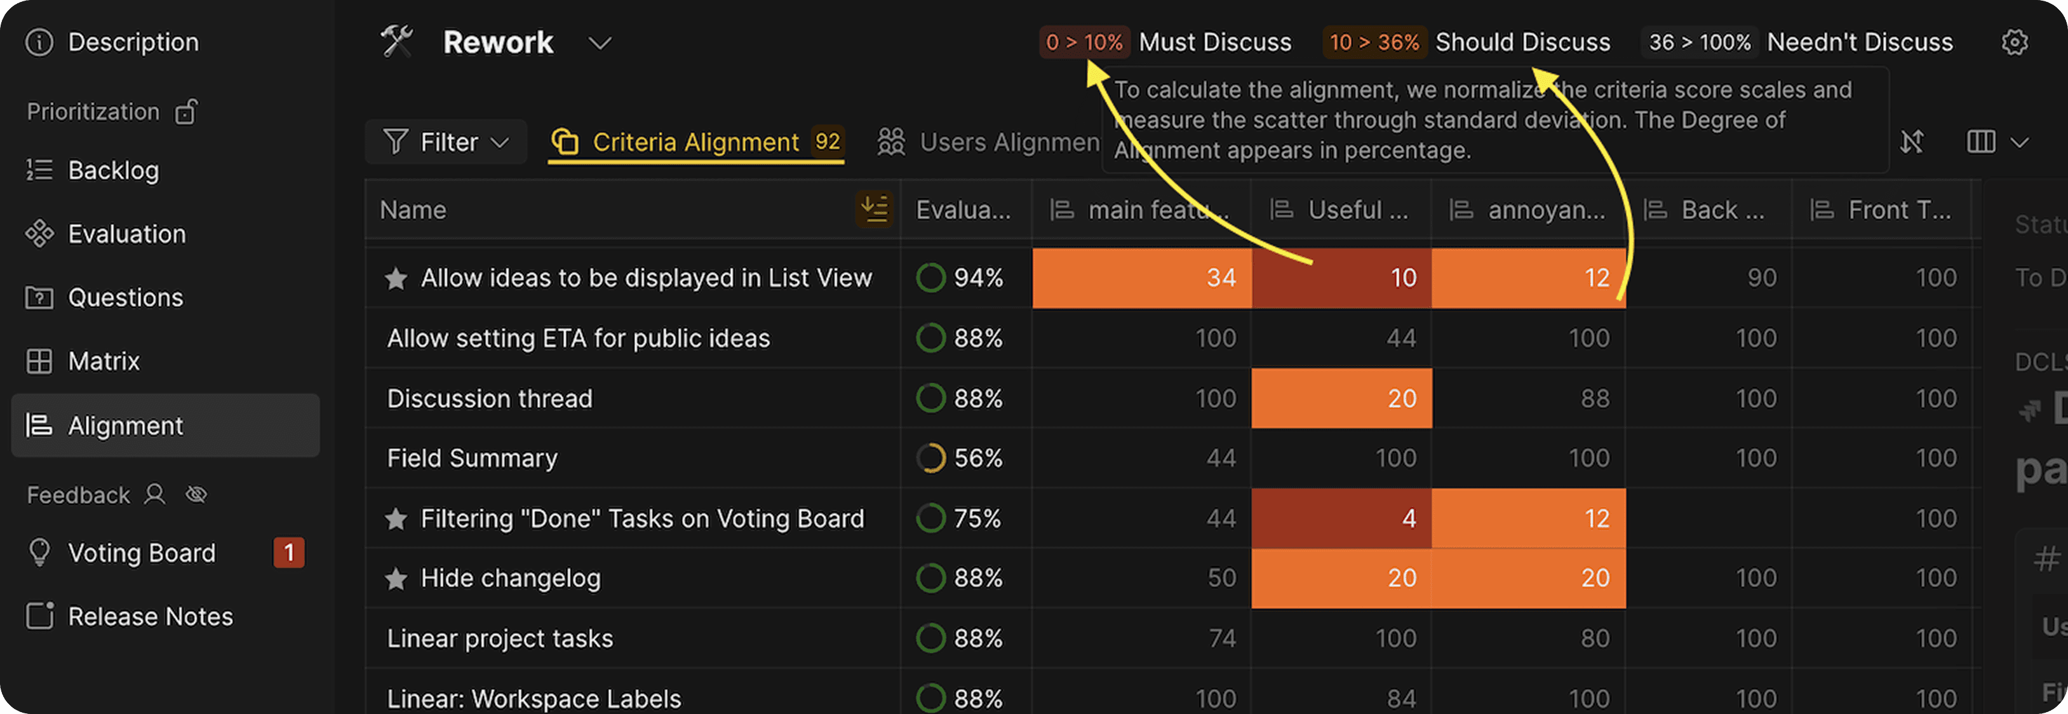Open the Filter dropdown
2068x714 pixels.
coord(446,142)
